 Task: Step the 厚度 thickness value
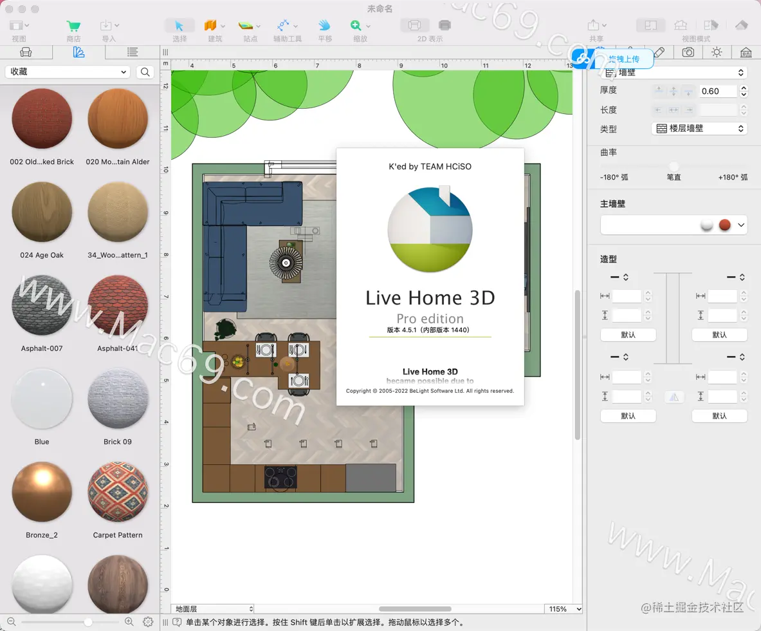[x=744, y=91]
